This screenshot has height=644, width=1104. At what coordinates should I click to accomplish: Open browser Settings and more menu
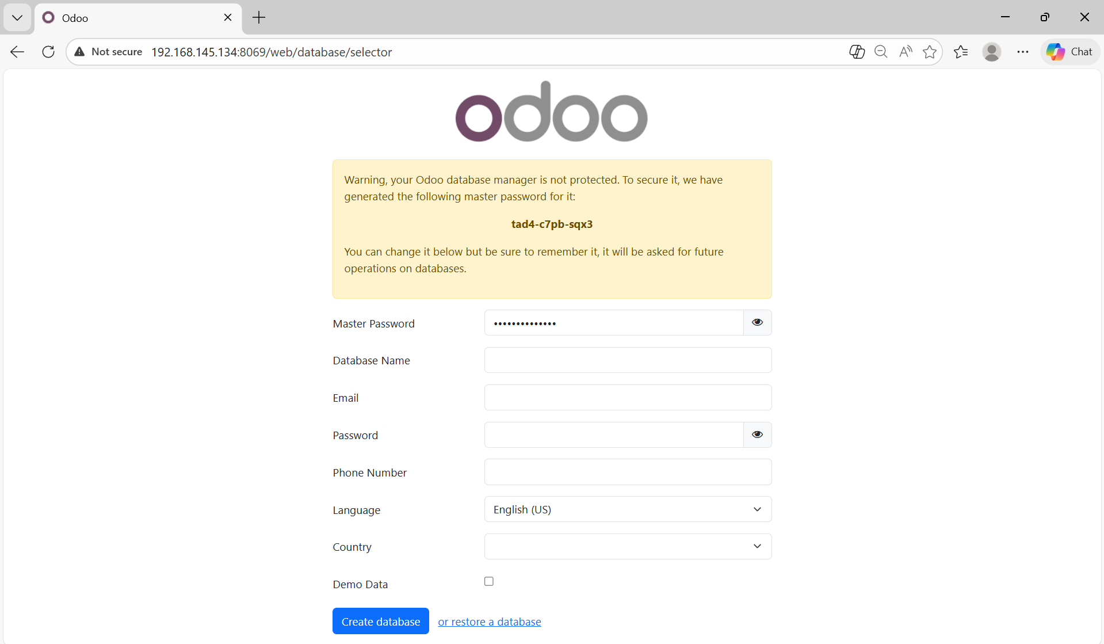click(x=1022, y=52)
